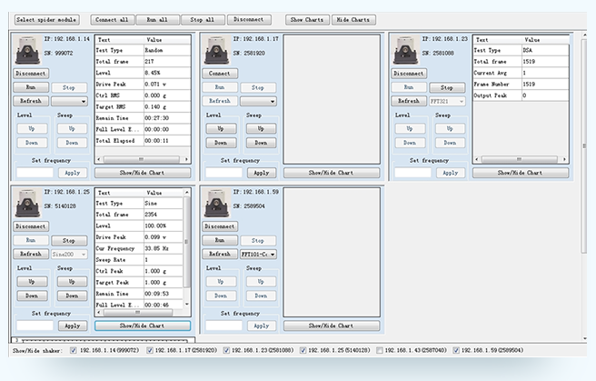The height and width of the screenshot is (381, 596).
Task: Show/Hide Chart for module 192.168.1.17
Action: 332,173
